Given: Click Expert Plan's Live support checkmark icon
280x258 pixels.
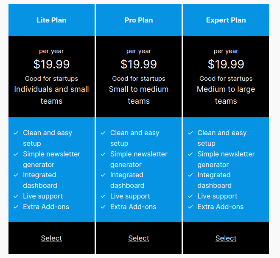Looking at the screenshot, I should tap(190, 196).
